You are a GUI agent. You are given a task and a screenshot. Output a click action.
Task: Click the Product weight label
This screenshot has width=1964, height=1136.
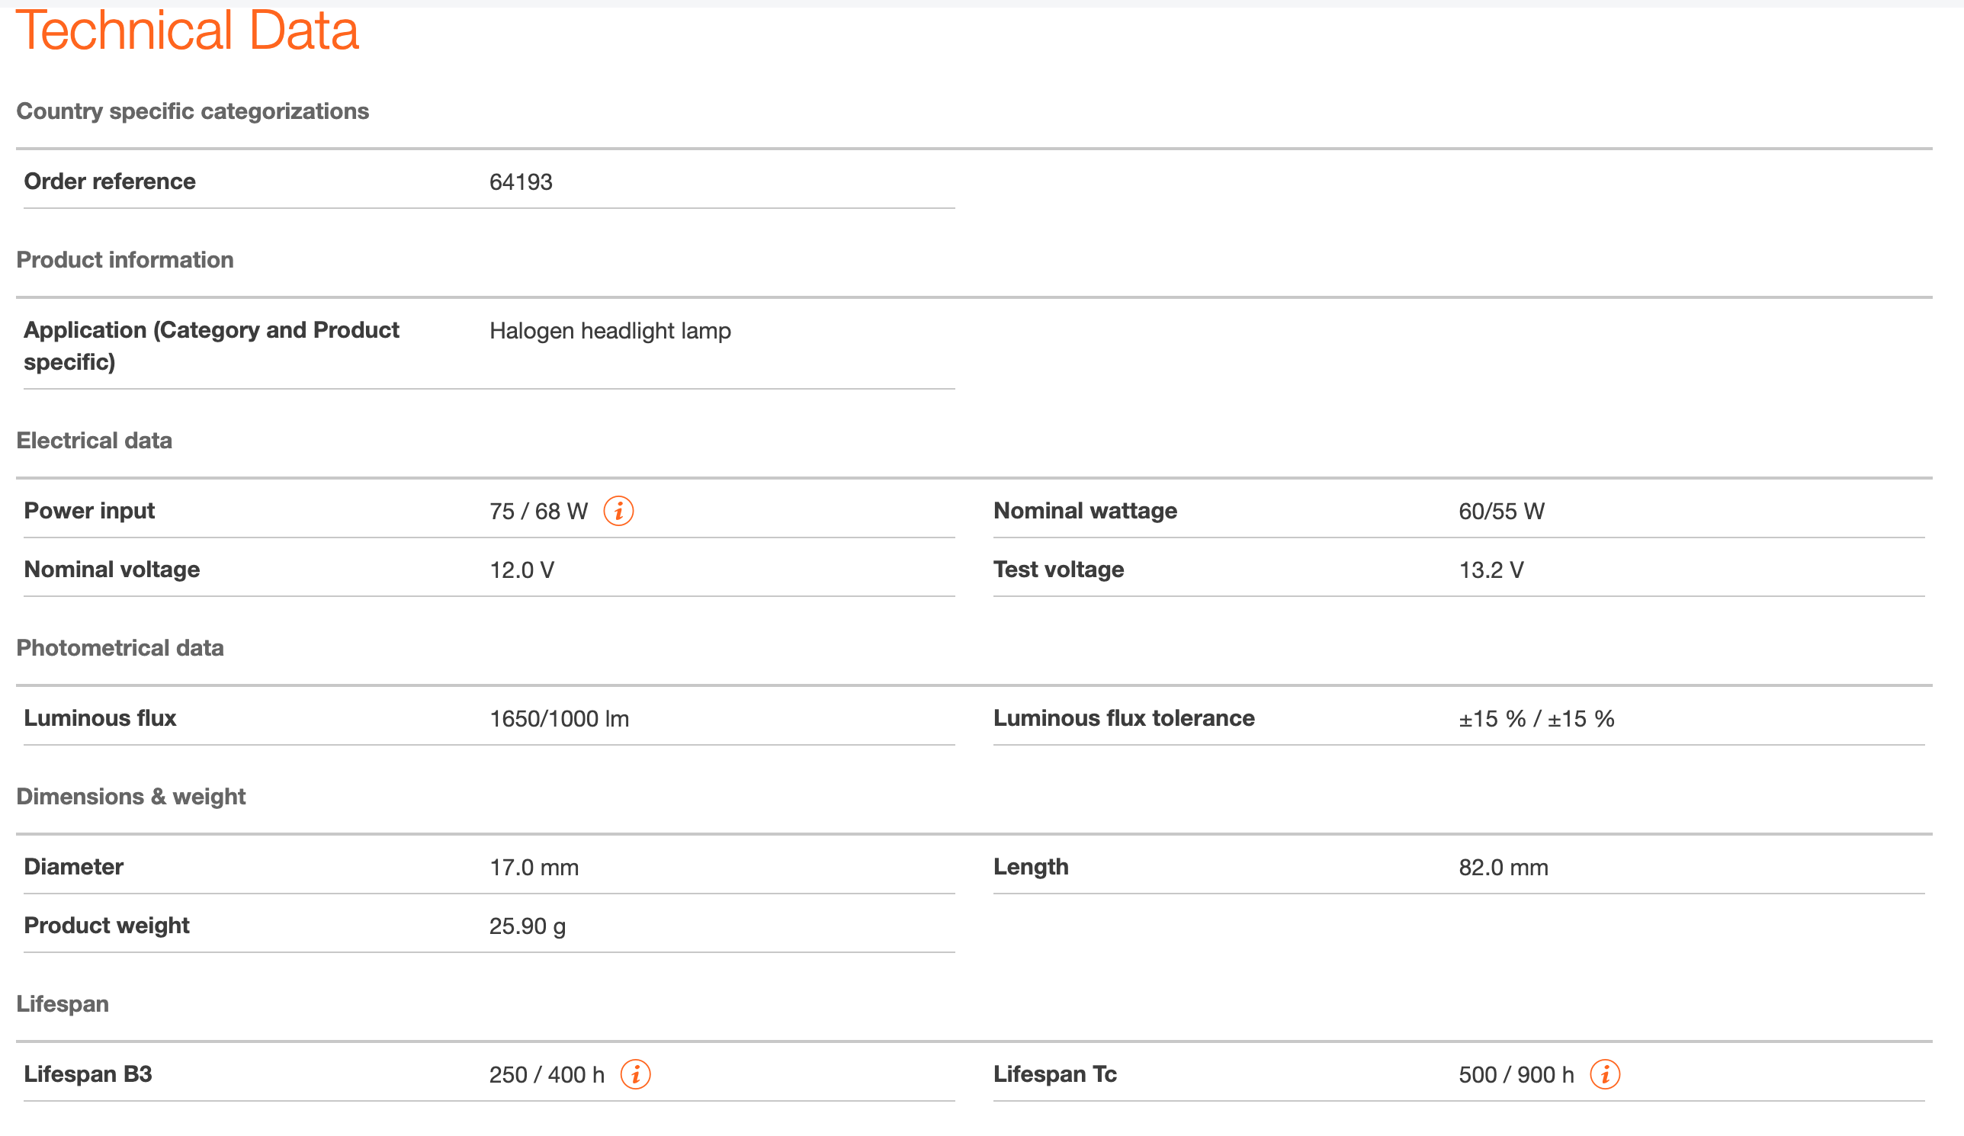pyautogui.click(x=107, y=926)
